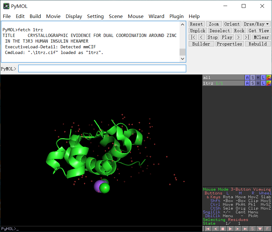Viewport: 272px width, 232px height.
Task: Open Action menu for 'all' object
Action: point(247,78)
